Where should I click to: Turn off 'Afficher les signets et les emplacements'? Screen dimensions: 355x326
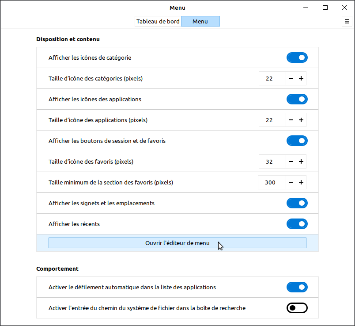297,203
